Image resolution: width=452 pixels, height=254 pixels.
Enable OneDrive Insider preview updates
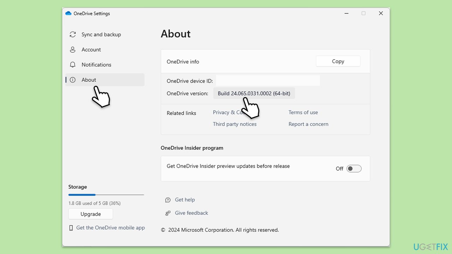(354, 168)
